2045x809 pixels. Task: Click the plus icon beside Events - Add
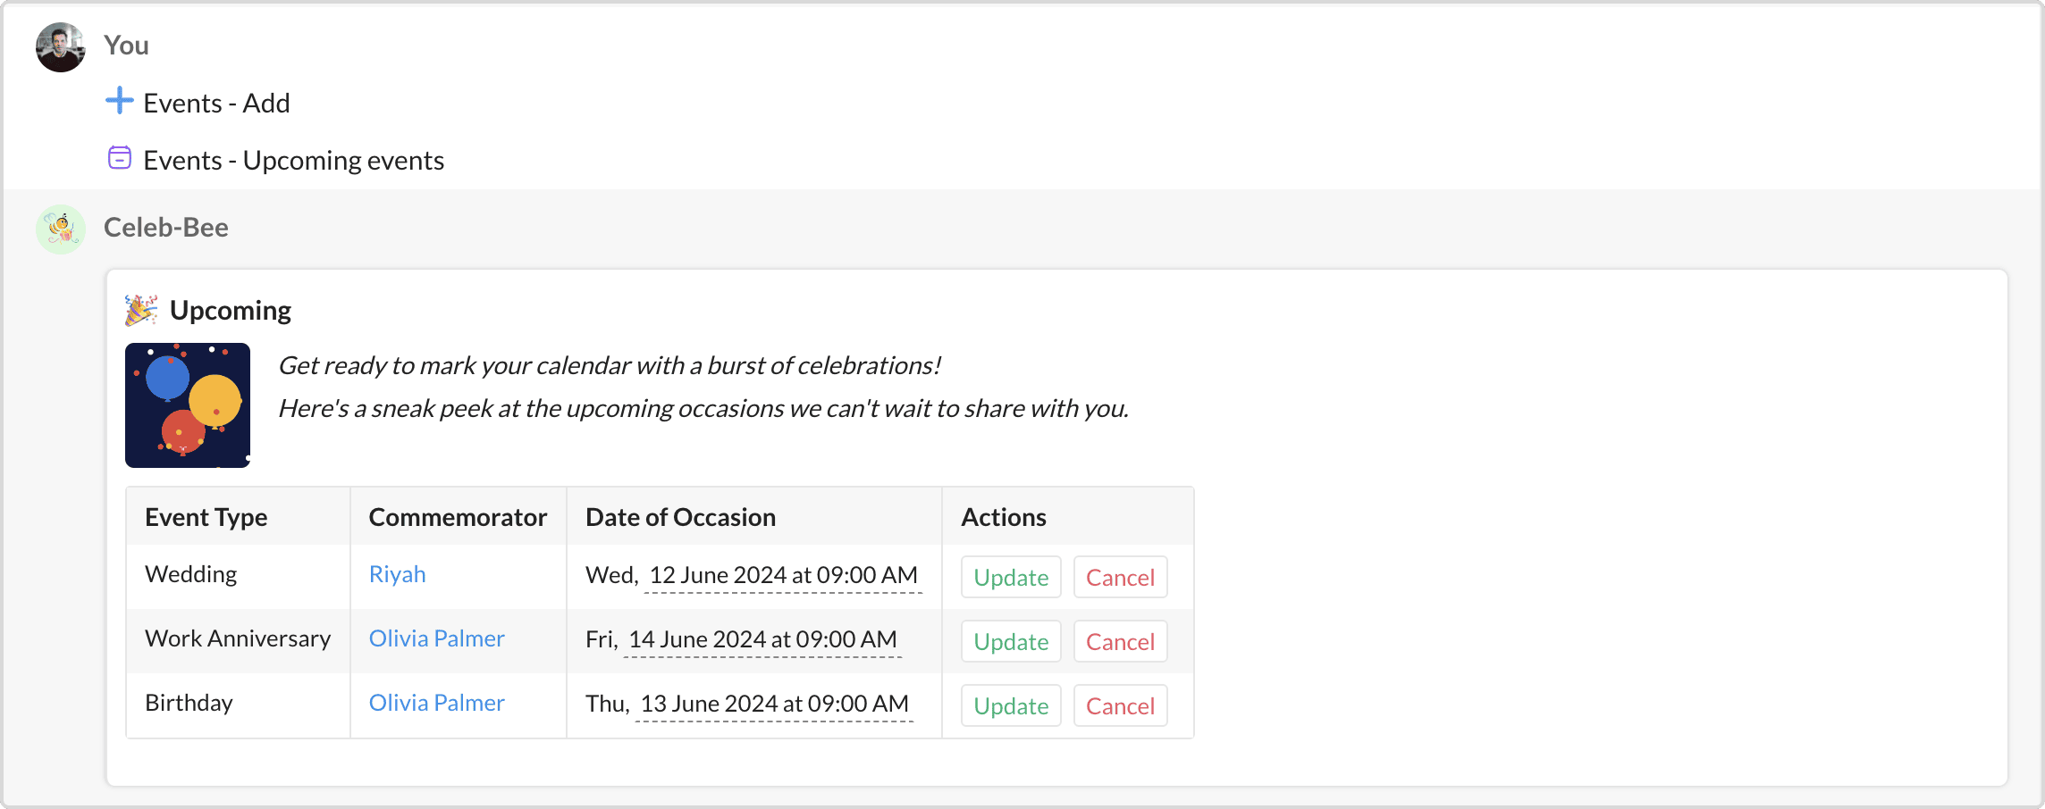pos(119,100)
